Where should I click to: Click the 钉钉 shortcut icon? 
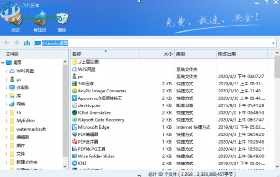coord(75,164)
